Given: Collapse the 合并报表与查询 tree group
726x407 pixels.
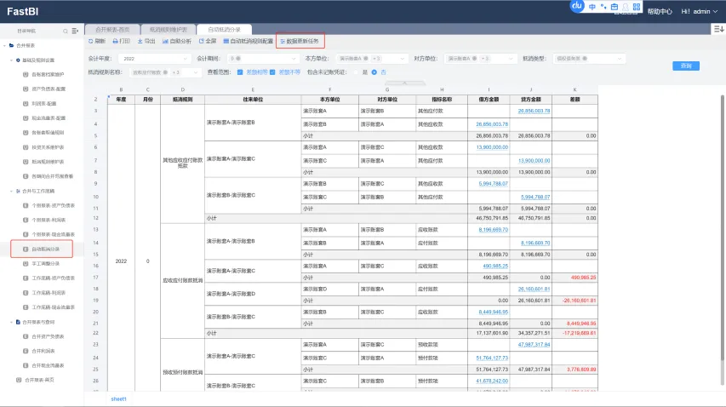Looking at the screenshot, I should pos(11,322).
